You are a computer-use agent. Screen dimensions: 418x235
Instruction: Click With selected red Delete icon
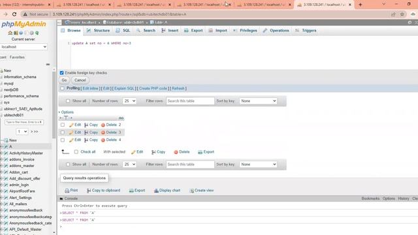click(176, 152)
